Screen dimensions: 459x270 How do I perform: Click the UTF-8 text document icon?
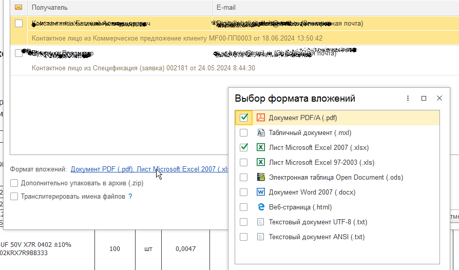[x=260, y=222]
